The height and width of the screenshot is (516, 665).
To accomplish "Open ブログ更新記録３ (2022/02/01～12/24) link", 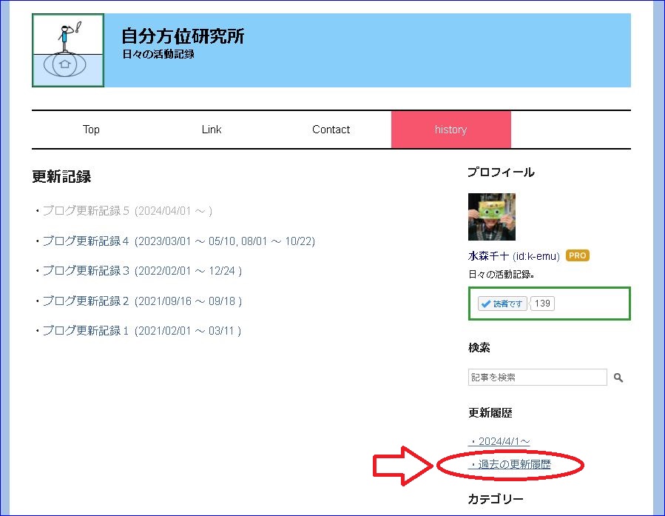I will click(x=142, y=271).
